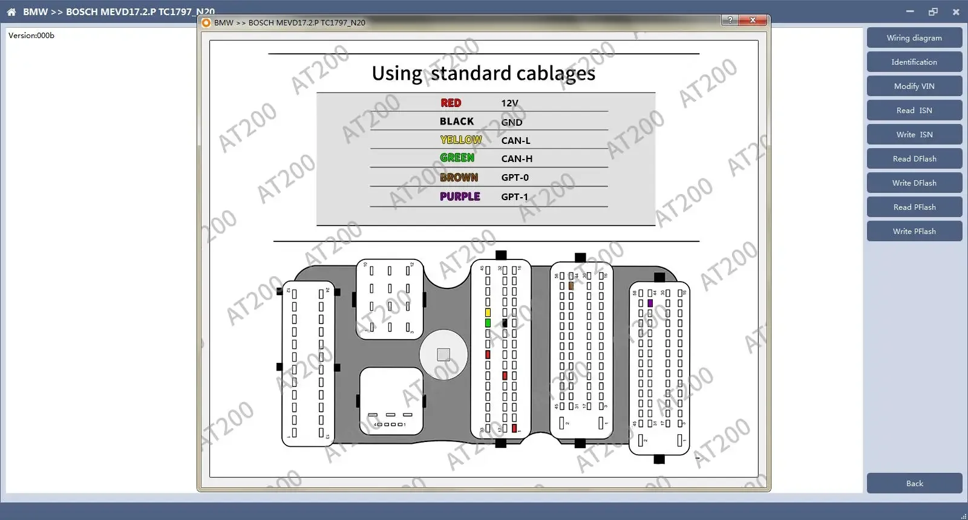Click the 12V text in the legend

coord(509,103)
